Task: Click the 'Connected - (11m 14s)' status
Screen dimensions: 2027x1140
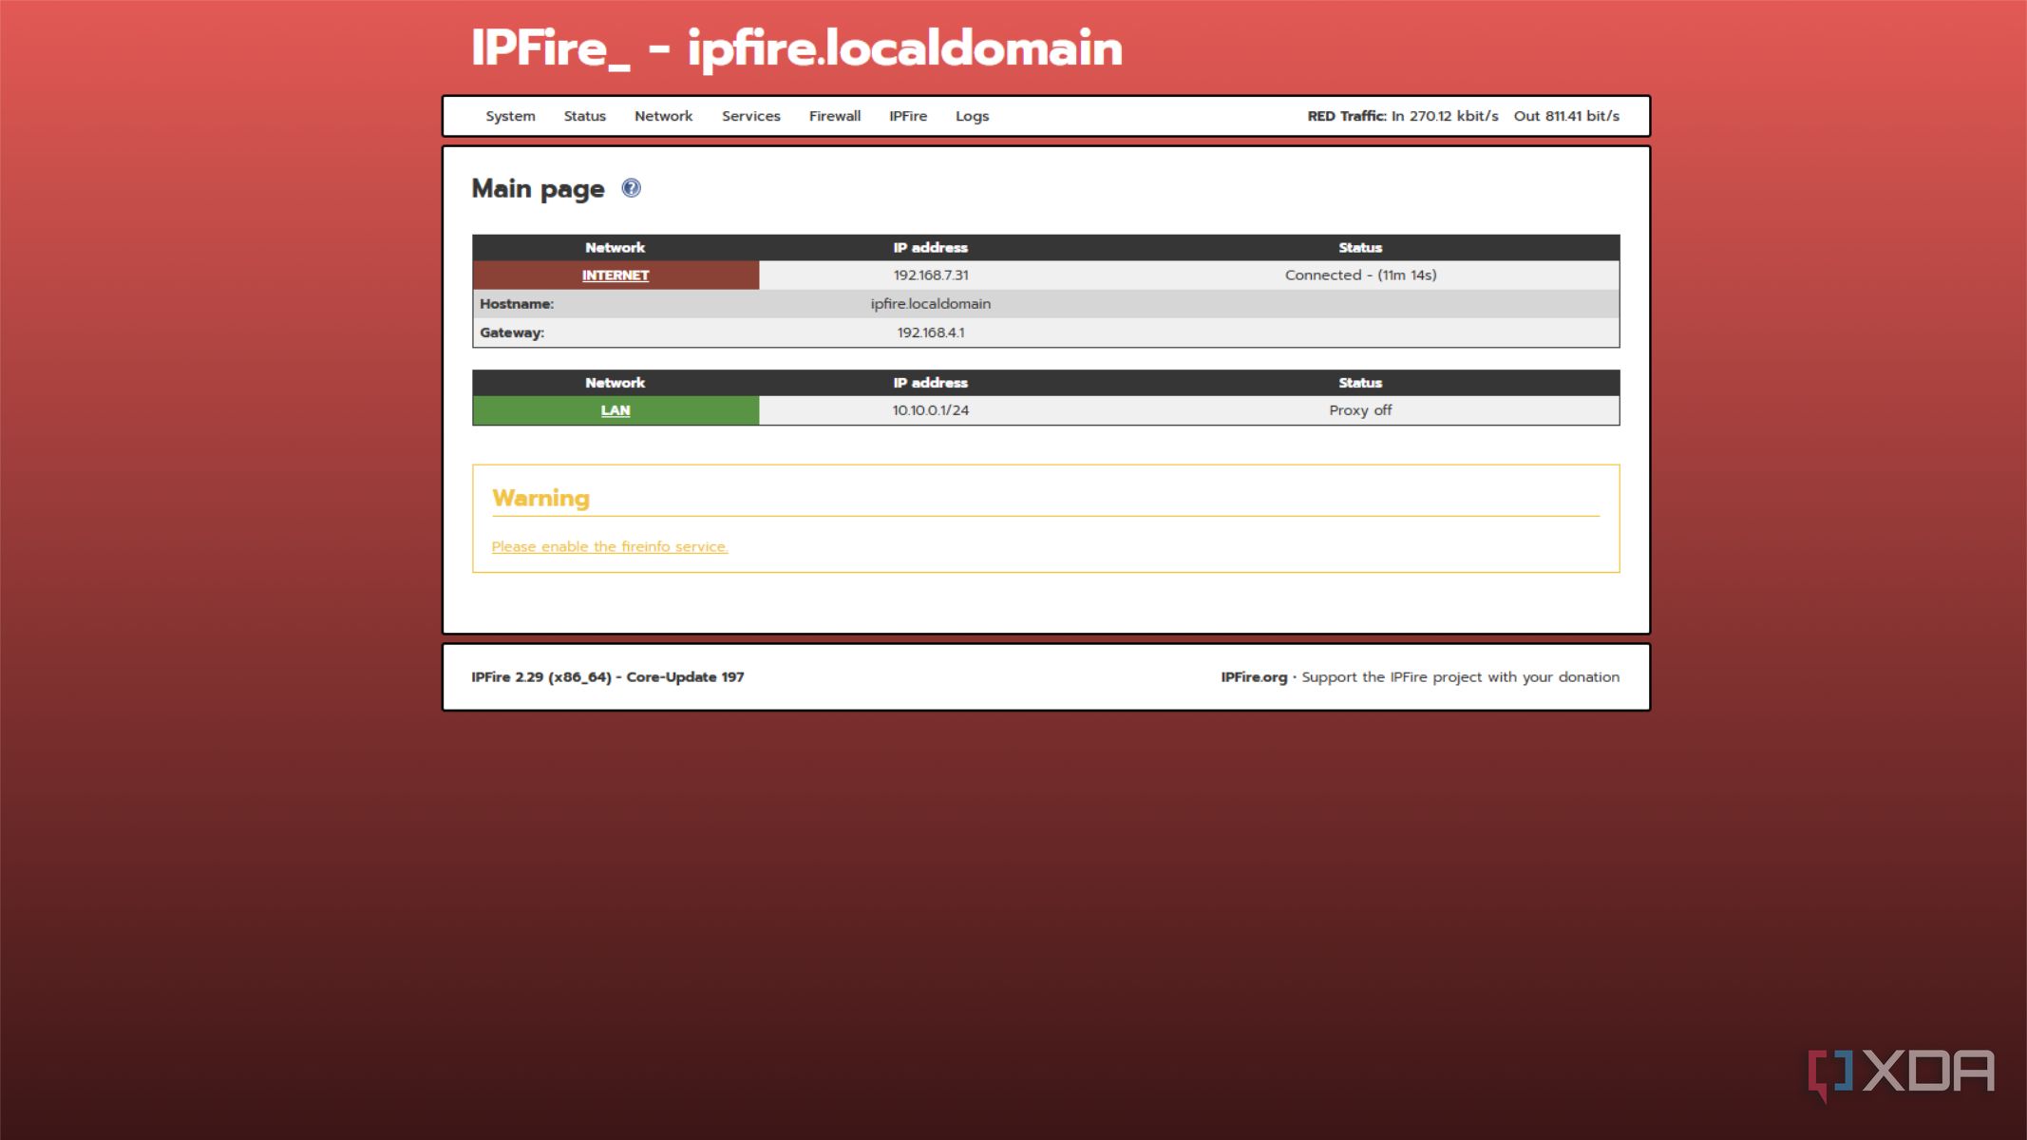Action: pyautogui.click(x=1360, y=275)
